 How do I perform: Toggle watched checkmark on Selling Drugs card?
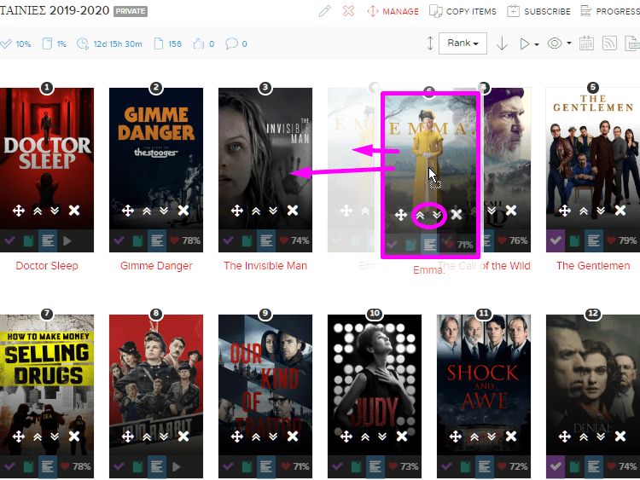[9, 466]
